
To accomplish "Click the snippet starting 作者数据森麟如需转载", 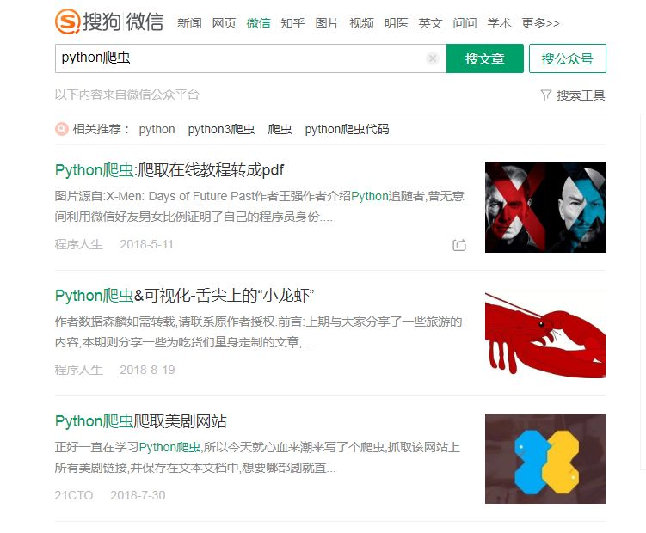I will (x=258, y=332).
